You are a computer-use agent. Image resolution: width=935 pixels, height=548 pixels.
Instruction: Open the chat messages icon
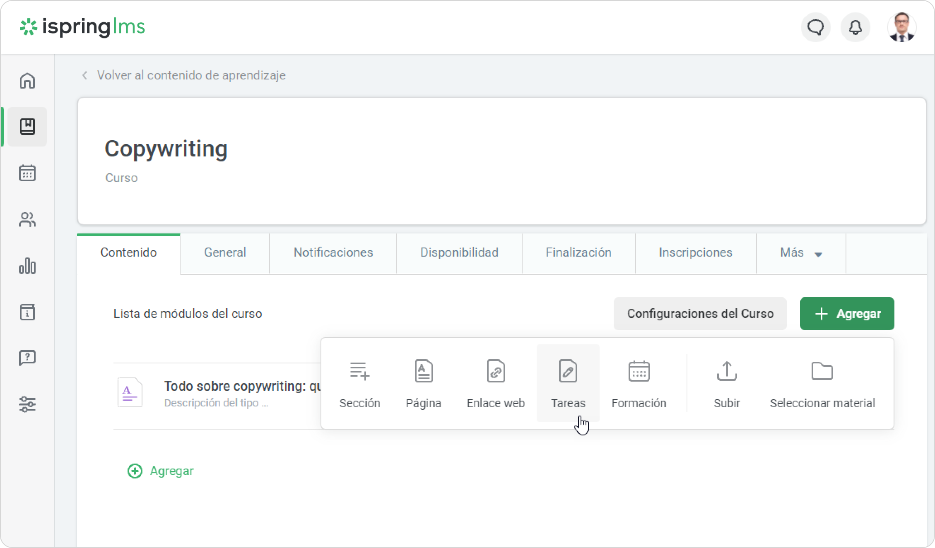[815, 28]
